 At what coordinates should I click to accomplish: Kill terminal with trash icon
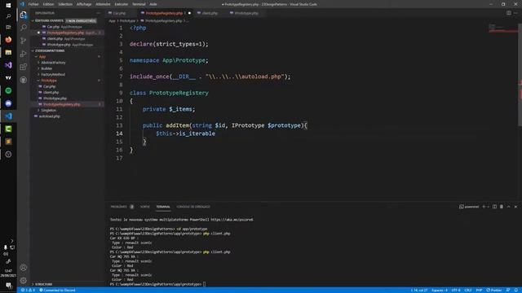502,207
